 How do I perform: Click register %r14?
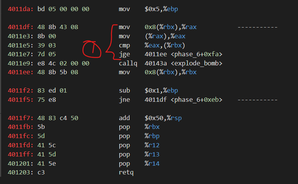(152, 163)
